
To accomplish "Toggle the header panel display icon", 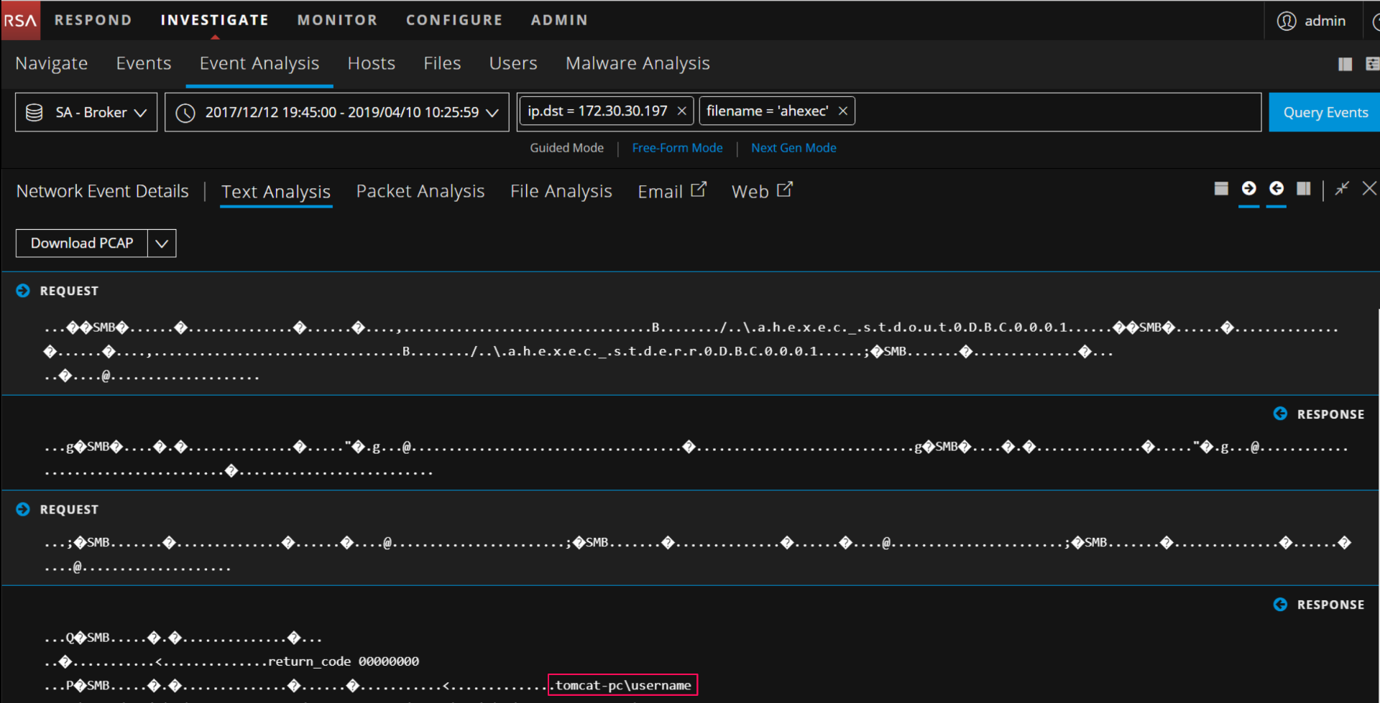I will pos(1220,189).
